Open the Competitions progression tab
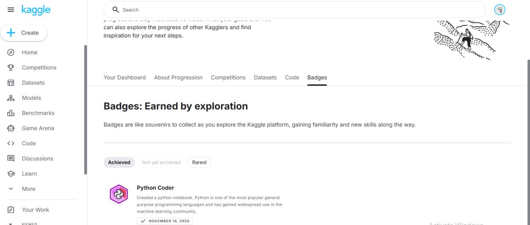This screenshot has height=225, width=530. pyautogui.click(x=228, y=77)
